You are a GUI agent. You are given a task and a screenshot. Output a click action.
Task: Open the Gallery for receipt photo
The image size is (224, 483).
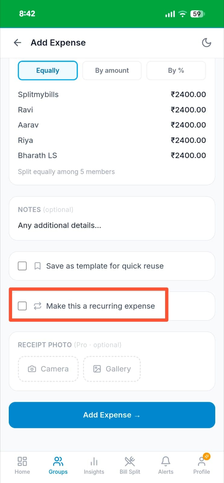point(112,369)
